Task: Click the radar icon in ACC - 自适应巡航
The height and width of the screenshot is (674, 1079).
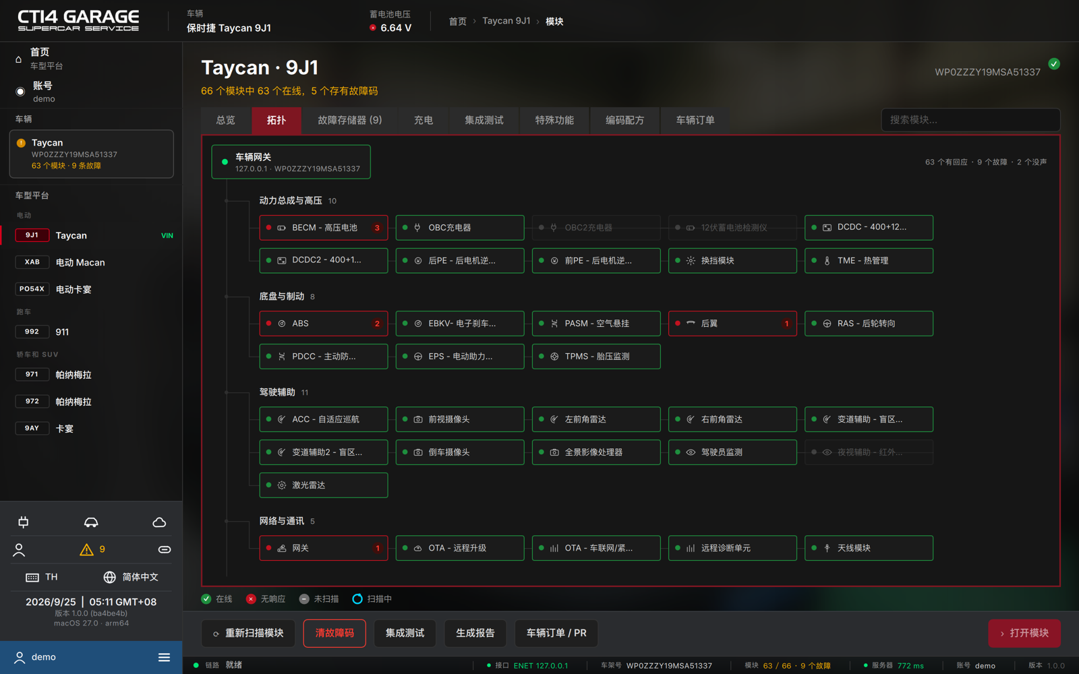Action: [282, 419]
